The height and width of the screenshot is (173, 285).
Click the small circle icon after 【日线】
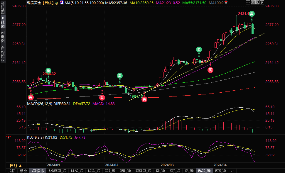pos(57,3)
